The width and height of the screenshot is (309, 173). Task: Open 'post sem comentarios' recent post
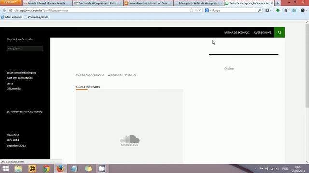(20, 78)
